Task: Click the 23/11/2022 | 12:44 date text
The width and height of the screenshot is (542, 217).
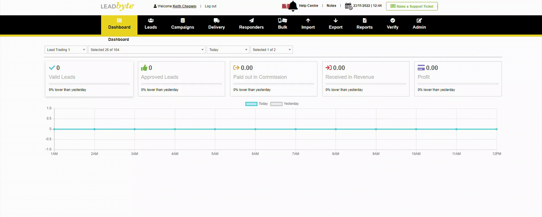Action: tap(367, 6)
